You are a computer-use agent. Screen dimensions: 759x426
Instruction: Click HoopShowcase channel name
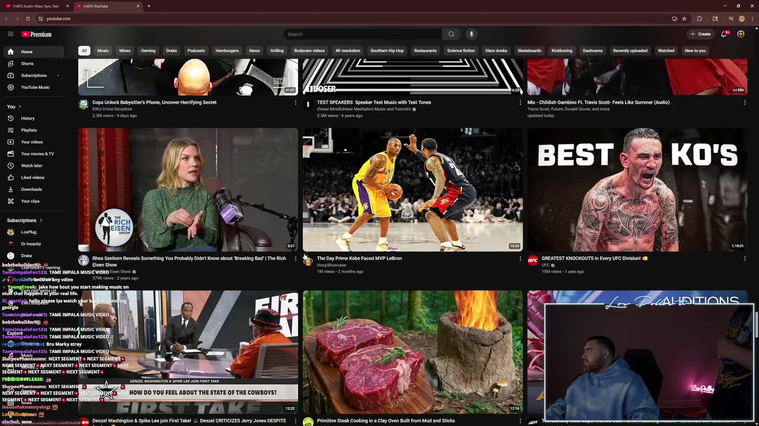[x=331, y=265]
